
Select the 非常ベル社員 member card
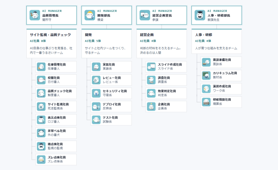coord(56,133)
